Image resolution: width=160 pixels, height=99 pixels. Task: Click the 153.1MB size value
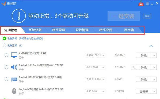120,55
